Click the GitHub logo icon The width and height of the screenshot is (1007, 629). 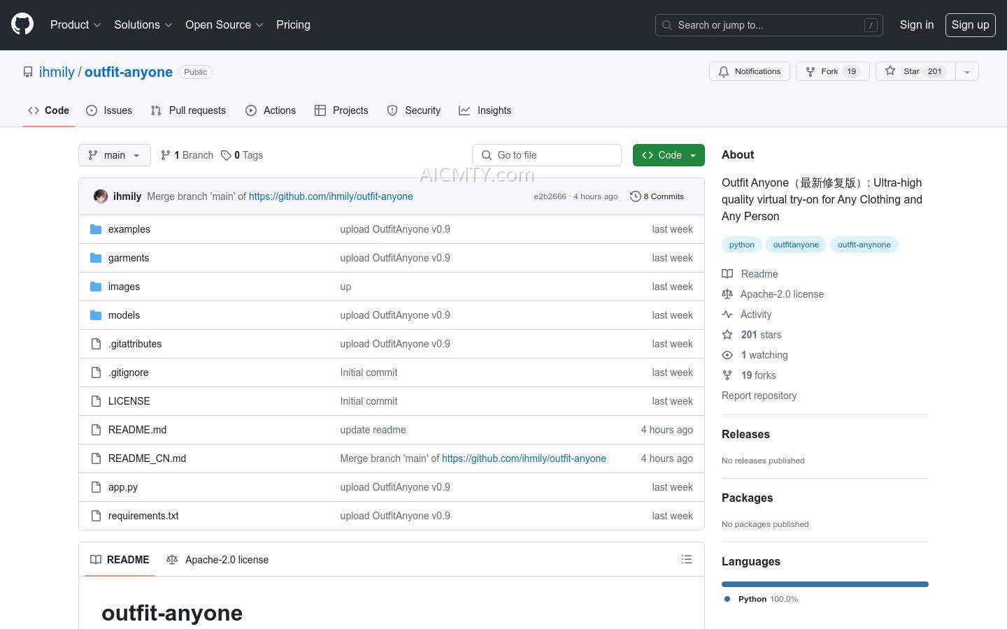click(22, 24)
